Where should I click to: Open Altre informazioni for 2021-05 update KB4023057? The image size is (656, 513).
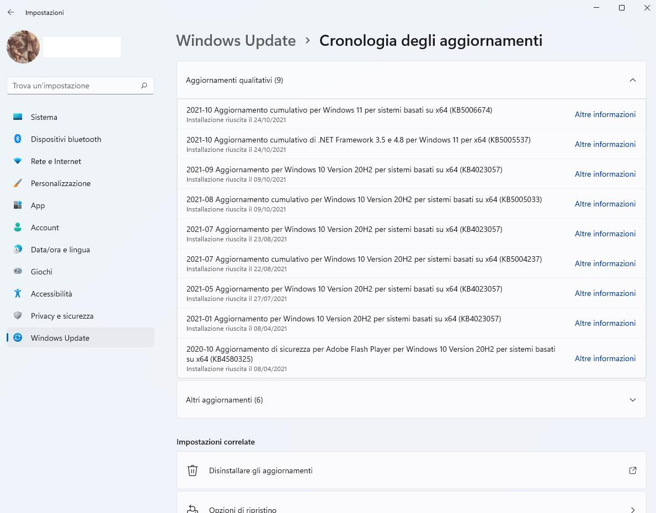point(605,293)
